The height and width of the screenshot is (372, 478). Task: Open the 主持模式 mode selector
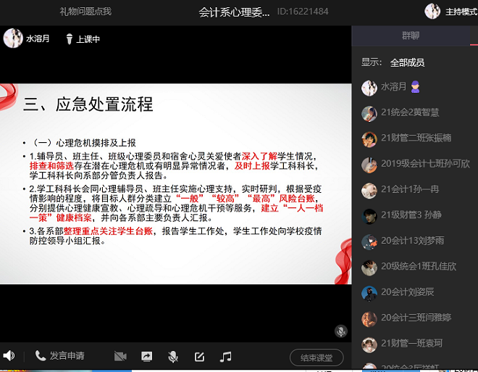click(461, 12)
